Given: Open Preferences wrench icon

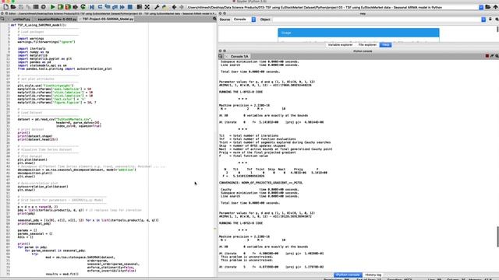Looking at the screenshot, I should [157, 7].
